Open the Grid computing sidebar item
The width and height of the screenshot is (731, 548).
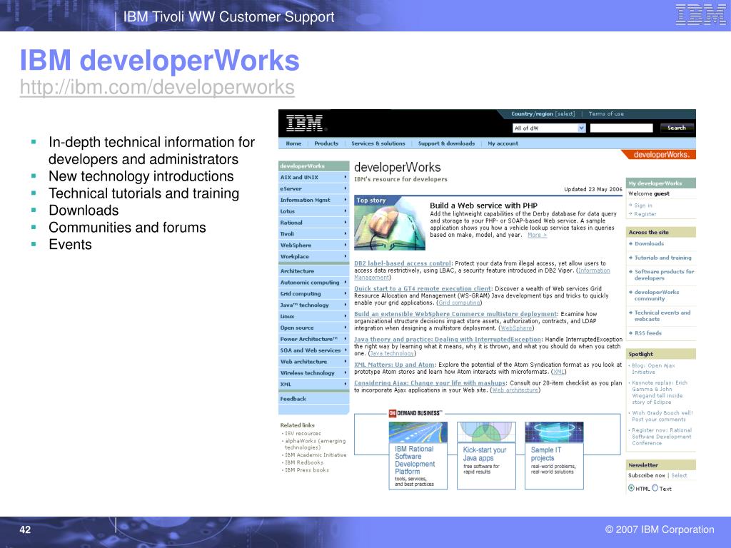314,293
